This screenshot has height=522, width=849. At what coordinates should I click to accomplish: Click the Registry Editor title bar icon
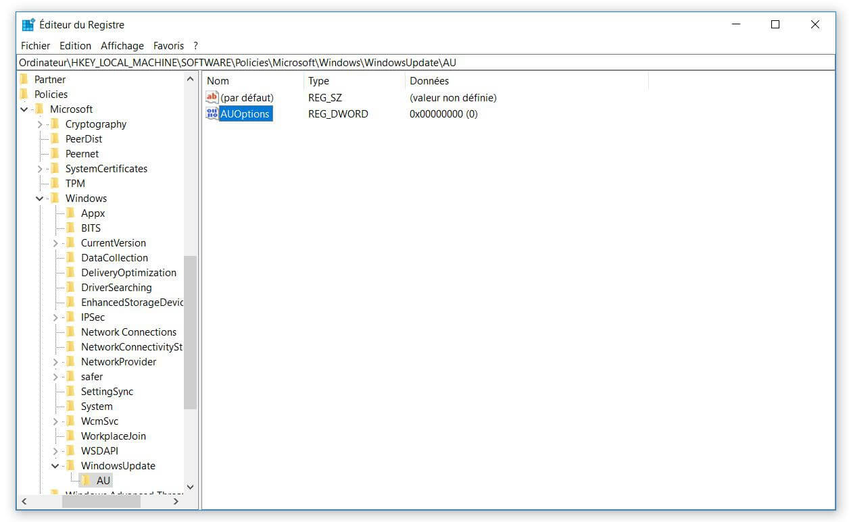point(28,25)
